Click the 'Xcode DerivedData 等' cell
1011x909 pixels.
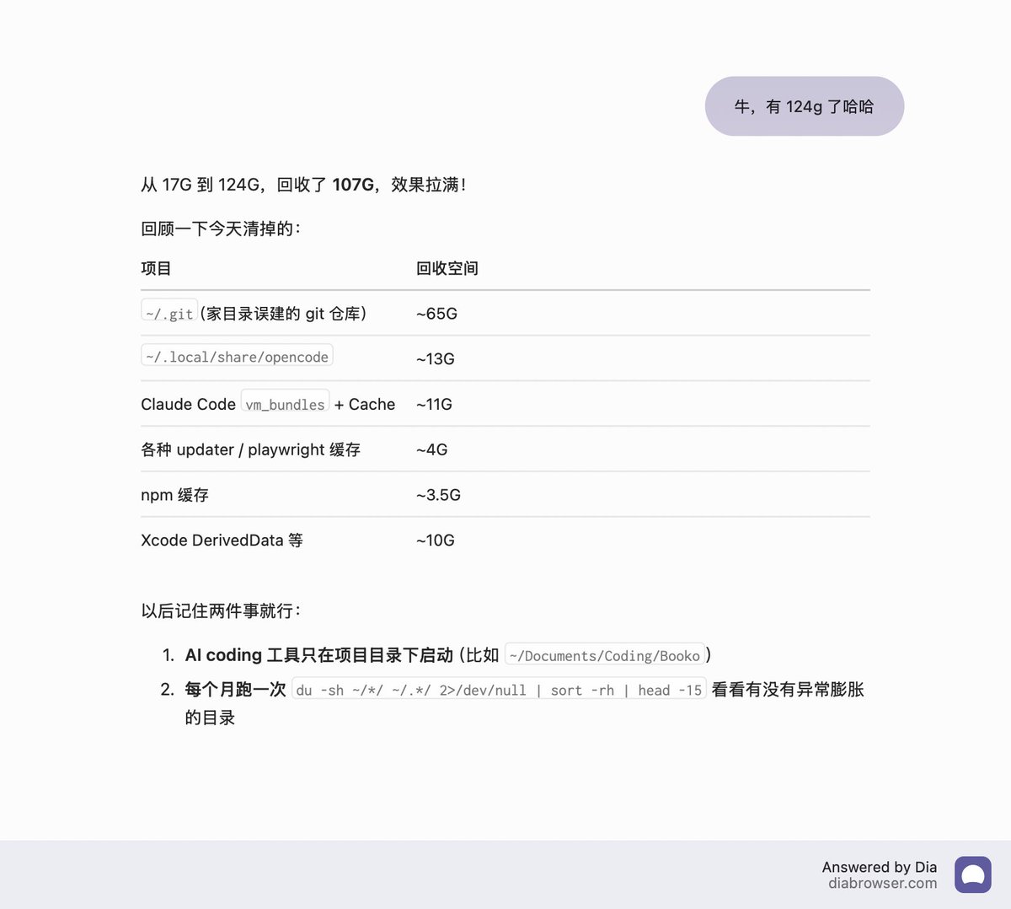click(x=222, y=541)
